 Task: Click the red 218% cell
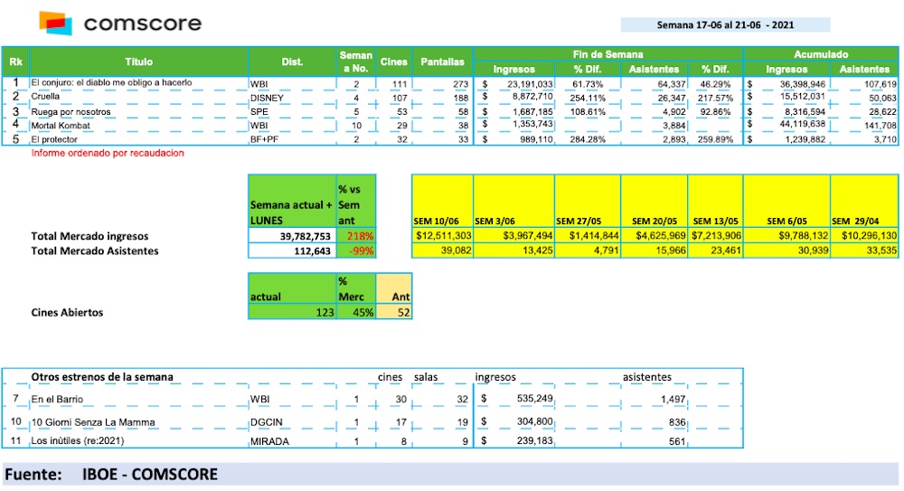(x=356, y=236)
